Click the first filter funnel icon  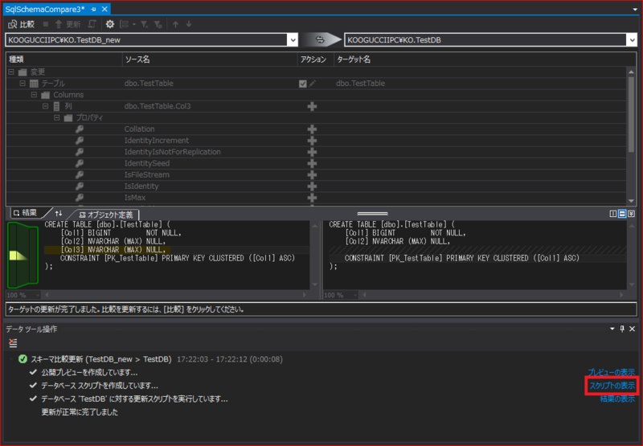(x=144, y=24)
